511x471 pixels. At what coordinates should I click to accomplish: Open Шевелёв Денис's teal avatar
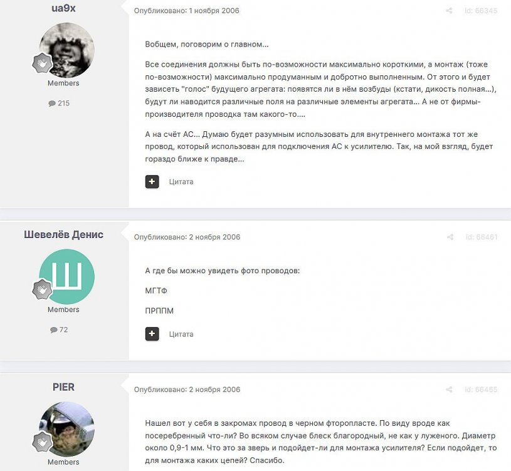coord(67,276)
